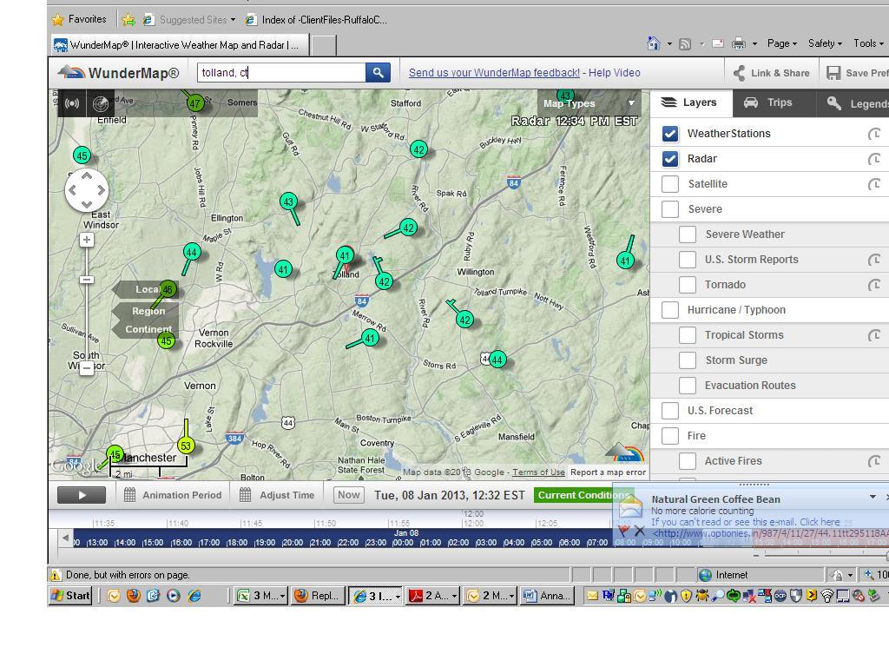Check the Tropical Storms checkbox
Screen dimensions: 889x667
pyautogui.click(x=688, y=335)
